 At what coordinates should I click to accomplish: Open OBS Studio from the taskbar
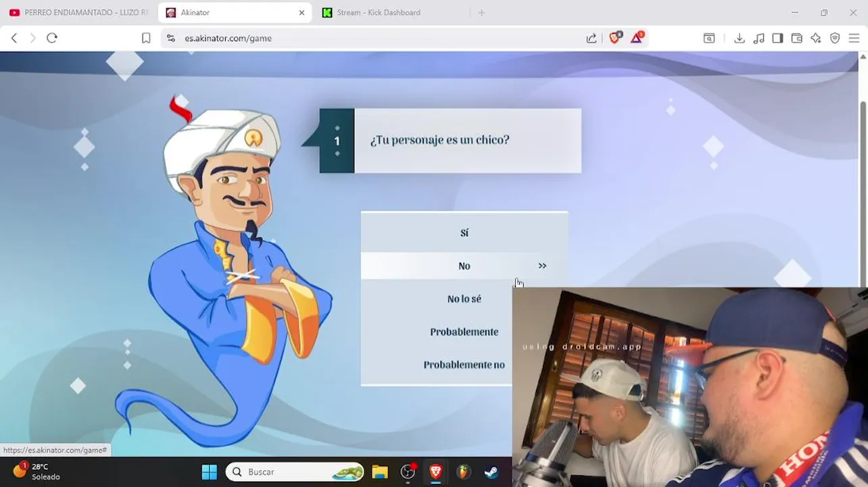click(x=408, y=471)
